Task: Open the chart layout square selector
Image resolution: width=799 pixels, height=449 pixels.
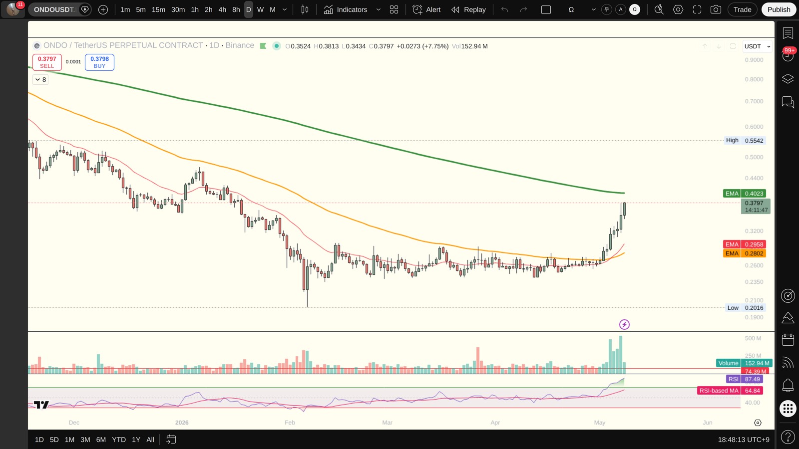Action: [546, 9]
